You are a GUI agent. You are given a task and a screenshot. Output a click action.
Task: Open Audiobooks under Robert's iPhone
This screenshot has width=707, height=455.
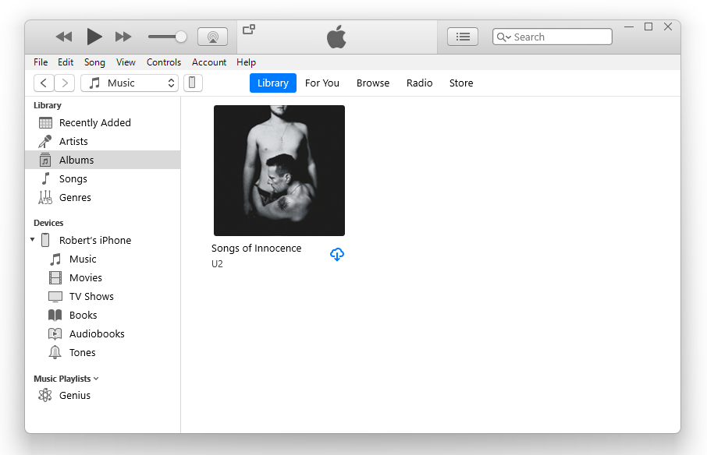click(103, 334)
